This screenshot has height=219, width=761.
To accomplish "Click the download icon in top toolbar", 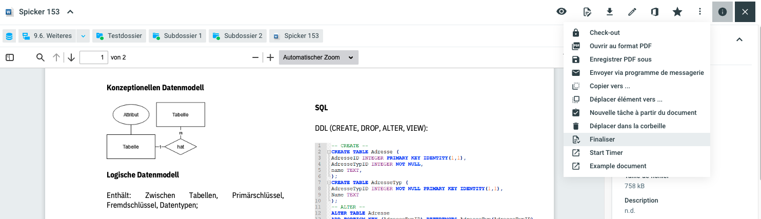I will coord(610,12).
